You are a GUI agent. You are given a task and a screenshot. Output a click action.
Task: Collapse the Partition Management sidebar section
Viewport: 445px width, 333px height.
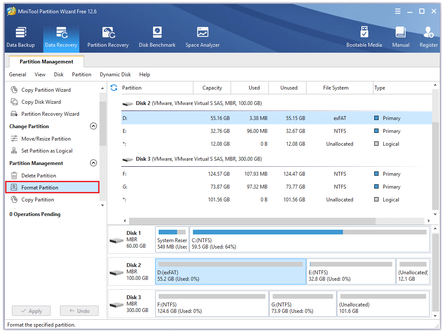[x=93, y=163]
